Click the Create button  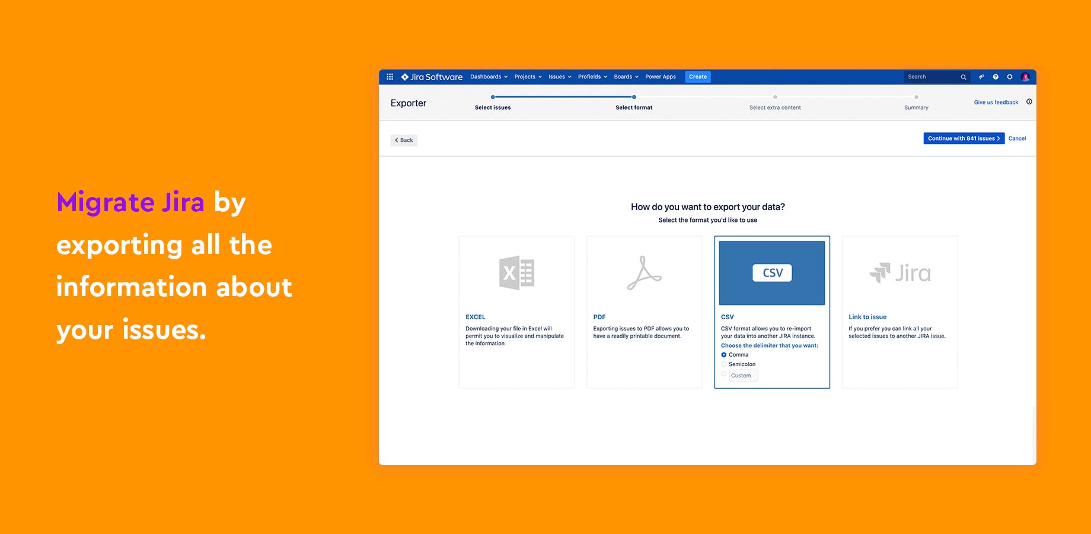[x=698, y=77]
